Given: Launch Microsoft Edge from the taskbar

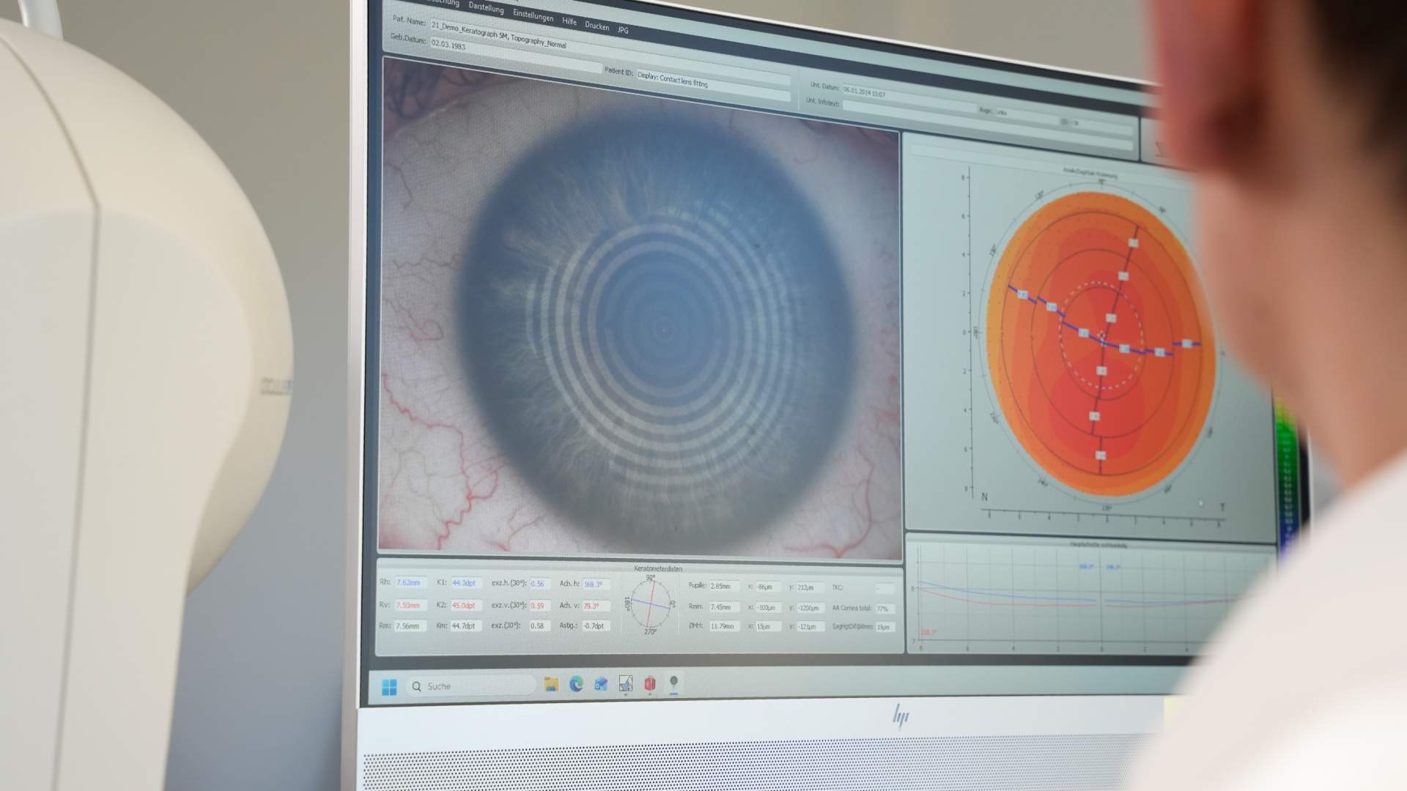Looking at the screenshot, I should coord(576,684).
